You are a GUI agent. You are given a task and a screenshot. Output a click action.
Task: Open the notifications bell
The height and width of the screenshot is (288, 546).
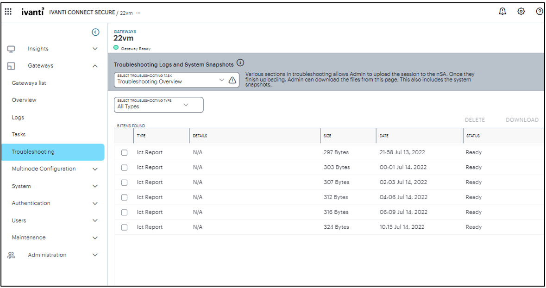[x=502, y=11]
